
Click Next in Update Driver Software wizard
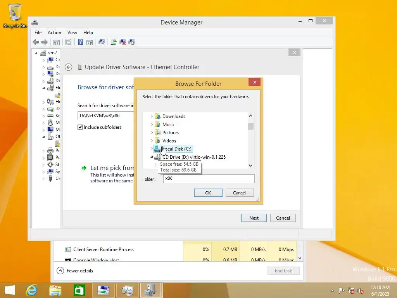click(x=254, y=218)
